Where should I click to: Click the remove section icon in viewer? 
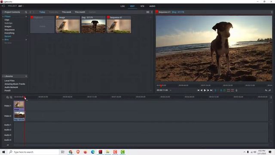pos(228,90)
